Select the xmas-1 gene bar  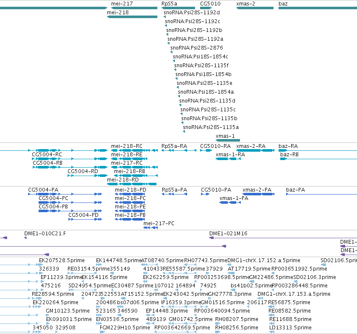pyautogui.click(x=228, y=140)
